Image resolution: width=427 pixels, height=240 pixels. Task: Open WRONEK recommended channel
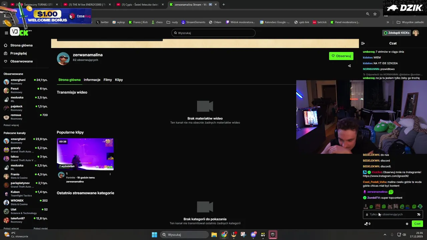(x=26, y=202)
